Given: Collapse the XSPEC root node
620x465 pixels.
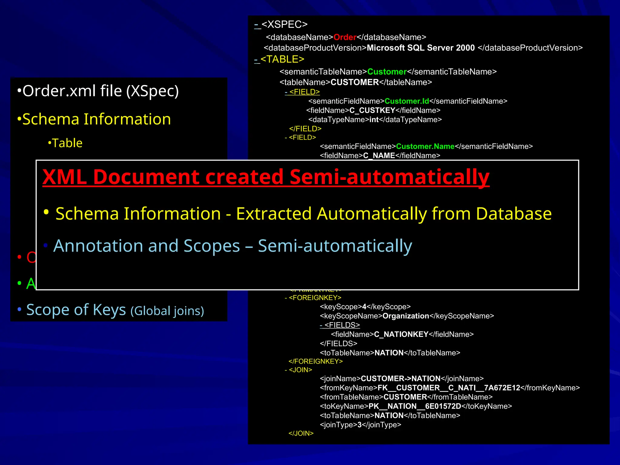Looking at the screenshot, I should [257, 25].
